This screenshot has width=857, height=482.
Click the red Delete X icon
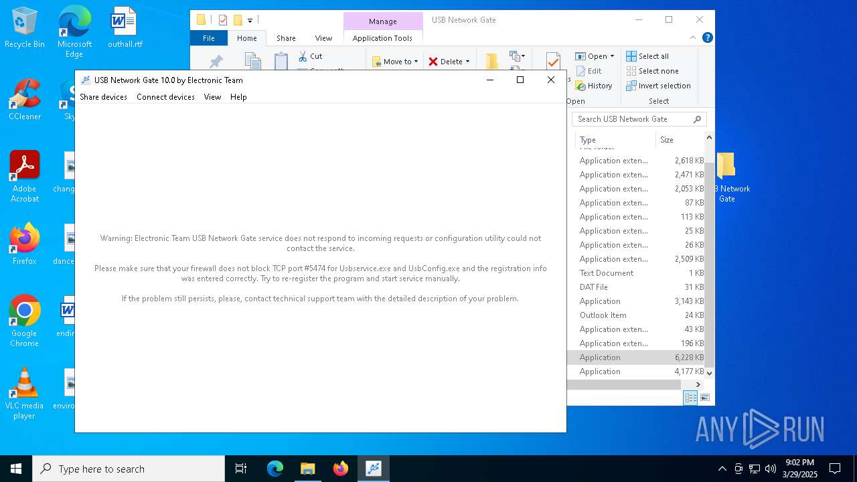point(433,62)
